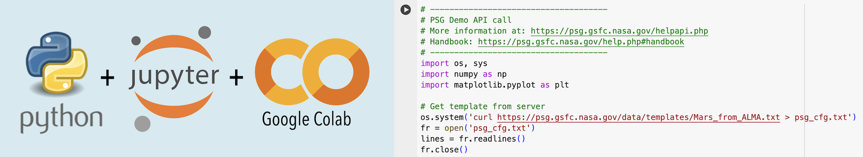Click the 'lines = fr.readlines()' line
This screenshot has width=863, height=157.
(x=473, y=139)
